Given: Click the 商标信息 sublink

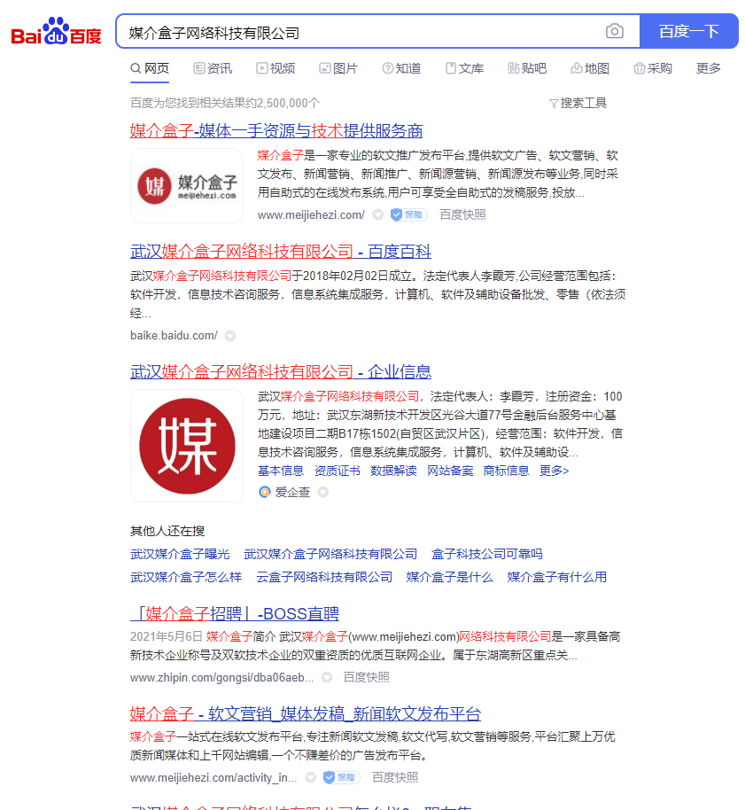Looking at the screenshot, I should [507, 471].
